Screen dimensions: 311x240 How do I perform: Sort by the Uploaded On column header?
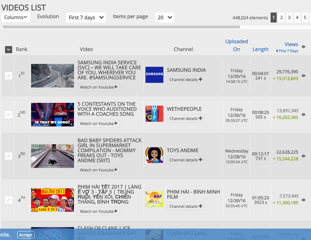coord(236,45)
